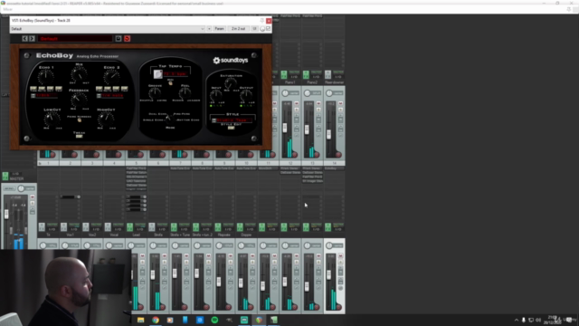The height and width of the screenshot is (326, 579).
Task: Click the Echo 2 time knob
Action: [x=111, y=77]
